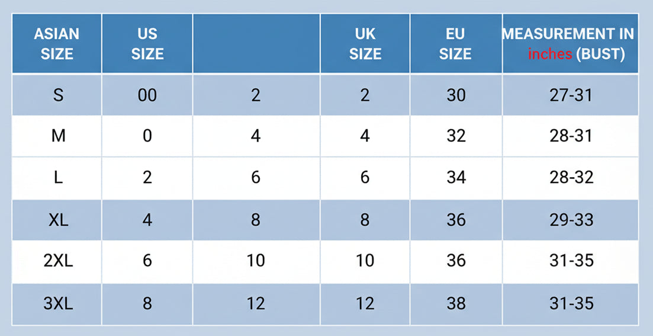The height and width of the screenshot is (336, 653).
Task: Click the US size 00 cell
Action: click(x=147, y=95)
